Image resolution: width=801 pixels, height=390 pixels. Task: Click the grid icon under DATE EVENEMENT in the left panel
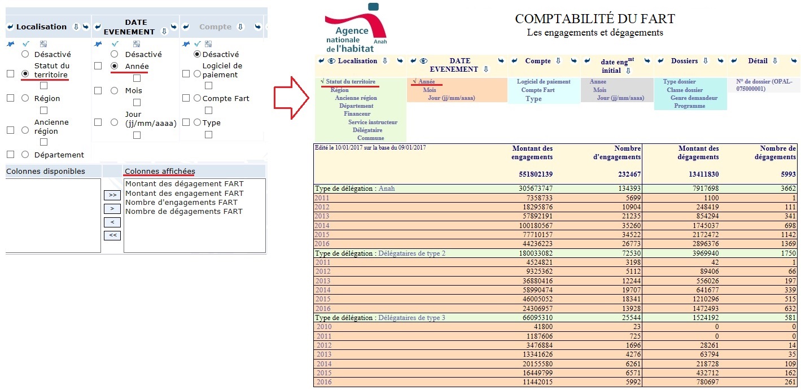coord(136,43)
